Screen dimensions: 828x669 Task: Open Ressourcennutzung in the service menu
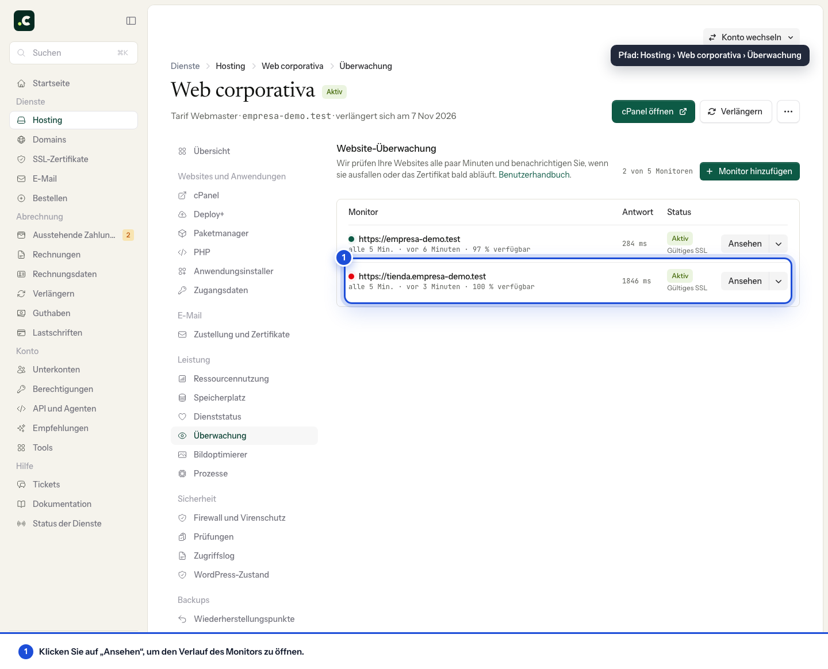[244, 379]
